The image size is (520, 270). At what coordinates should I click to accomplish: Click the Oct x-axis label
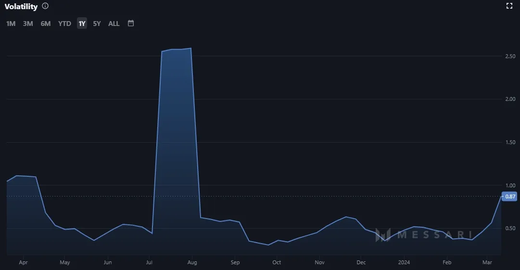click(277, 262)
